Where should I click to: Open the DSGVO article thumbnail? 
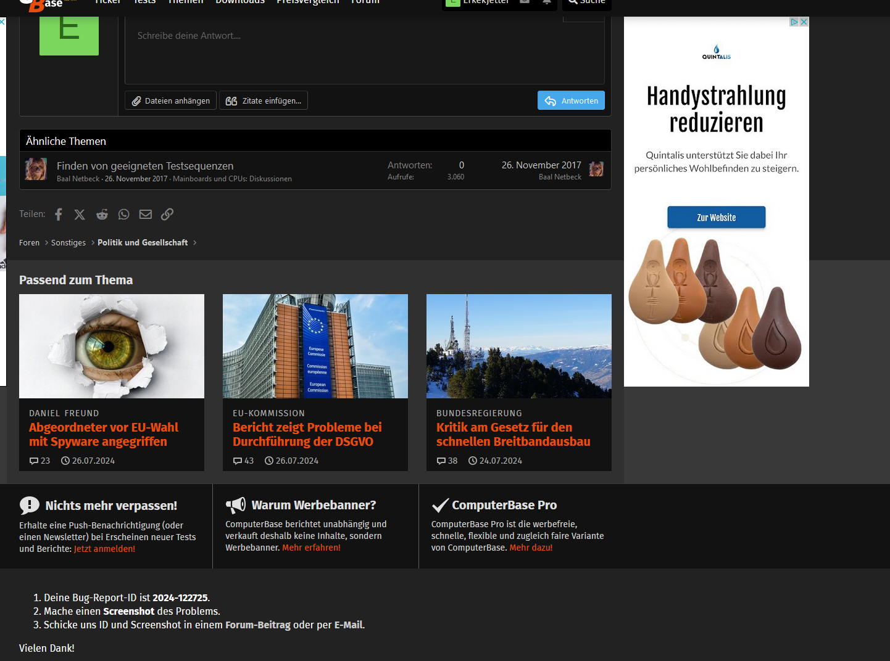click(315, 346)
